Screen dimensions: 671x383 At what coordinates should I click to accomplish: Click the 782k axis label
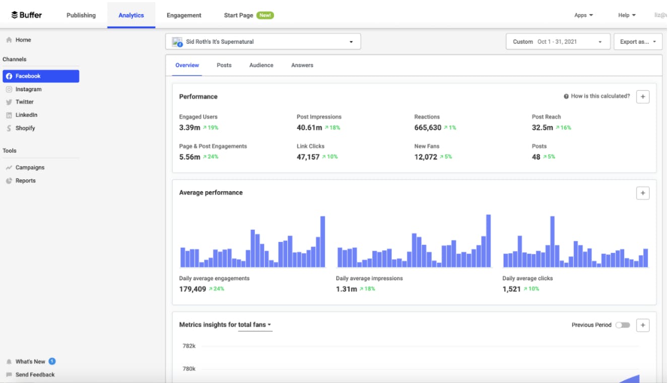pyautogui.click(x=189, y=346)
